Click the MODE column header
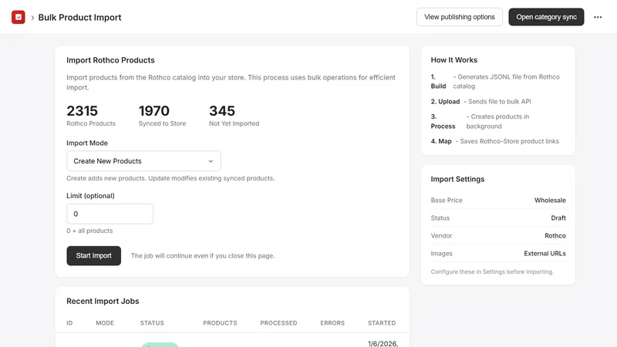The image size is (617, 347). coord(105,323)
